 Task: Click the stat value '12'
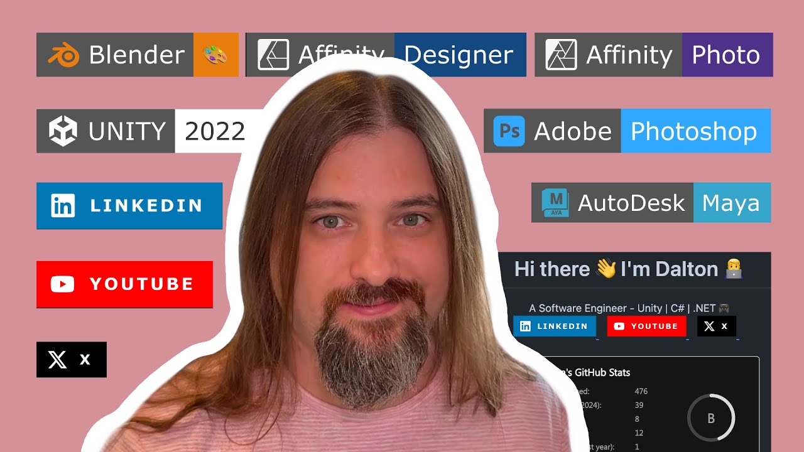coord(639,433)
